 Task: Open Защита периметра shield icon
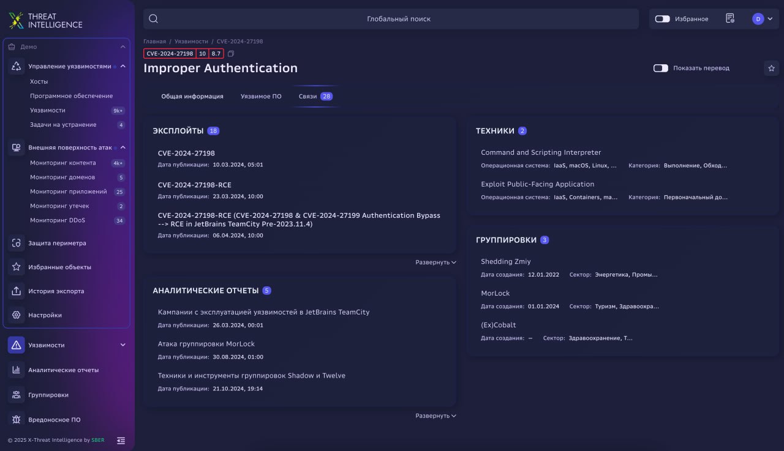tap(17, 243)
